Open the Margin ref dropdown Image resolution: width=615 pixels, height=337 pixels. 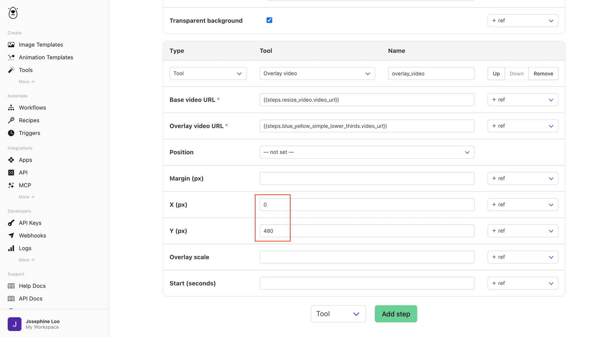click(x=523, y=178)
